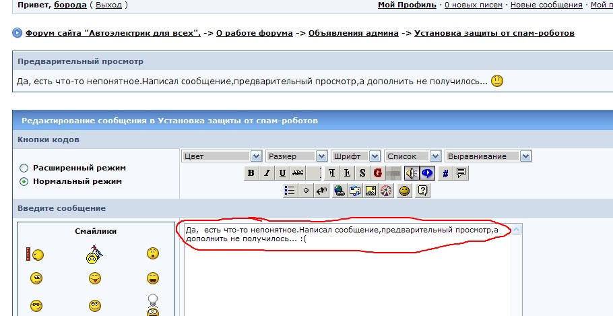
Task: Open help with question mark button
Action: coord(422,191)
